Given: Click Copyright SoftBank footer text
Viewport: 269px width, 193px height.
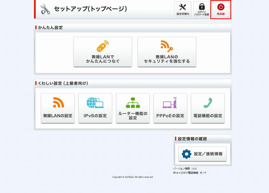Looking at the screenshot, I should pos(133,177).
